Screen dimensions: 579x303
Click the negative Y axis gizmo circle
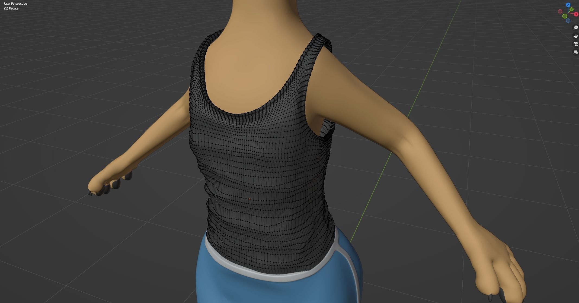point(565,16)
